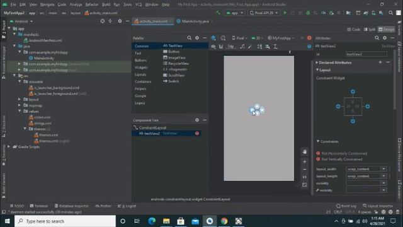
Task: Open the MyFirstApp theme dropdown
Action: click(281, 38)
